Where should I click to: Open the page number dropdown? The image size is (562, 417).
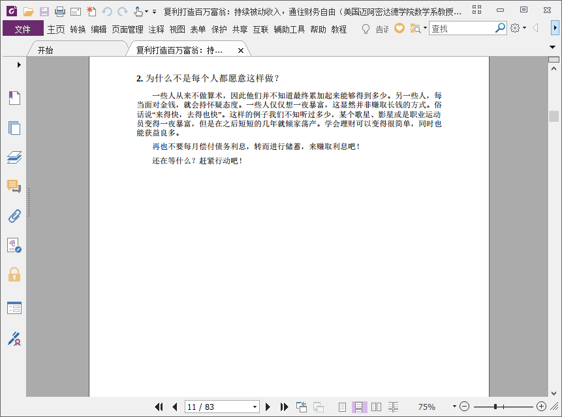[255, 407]
